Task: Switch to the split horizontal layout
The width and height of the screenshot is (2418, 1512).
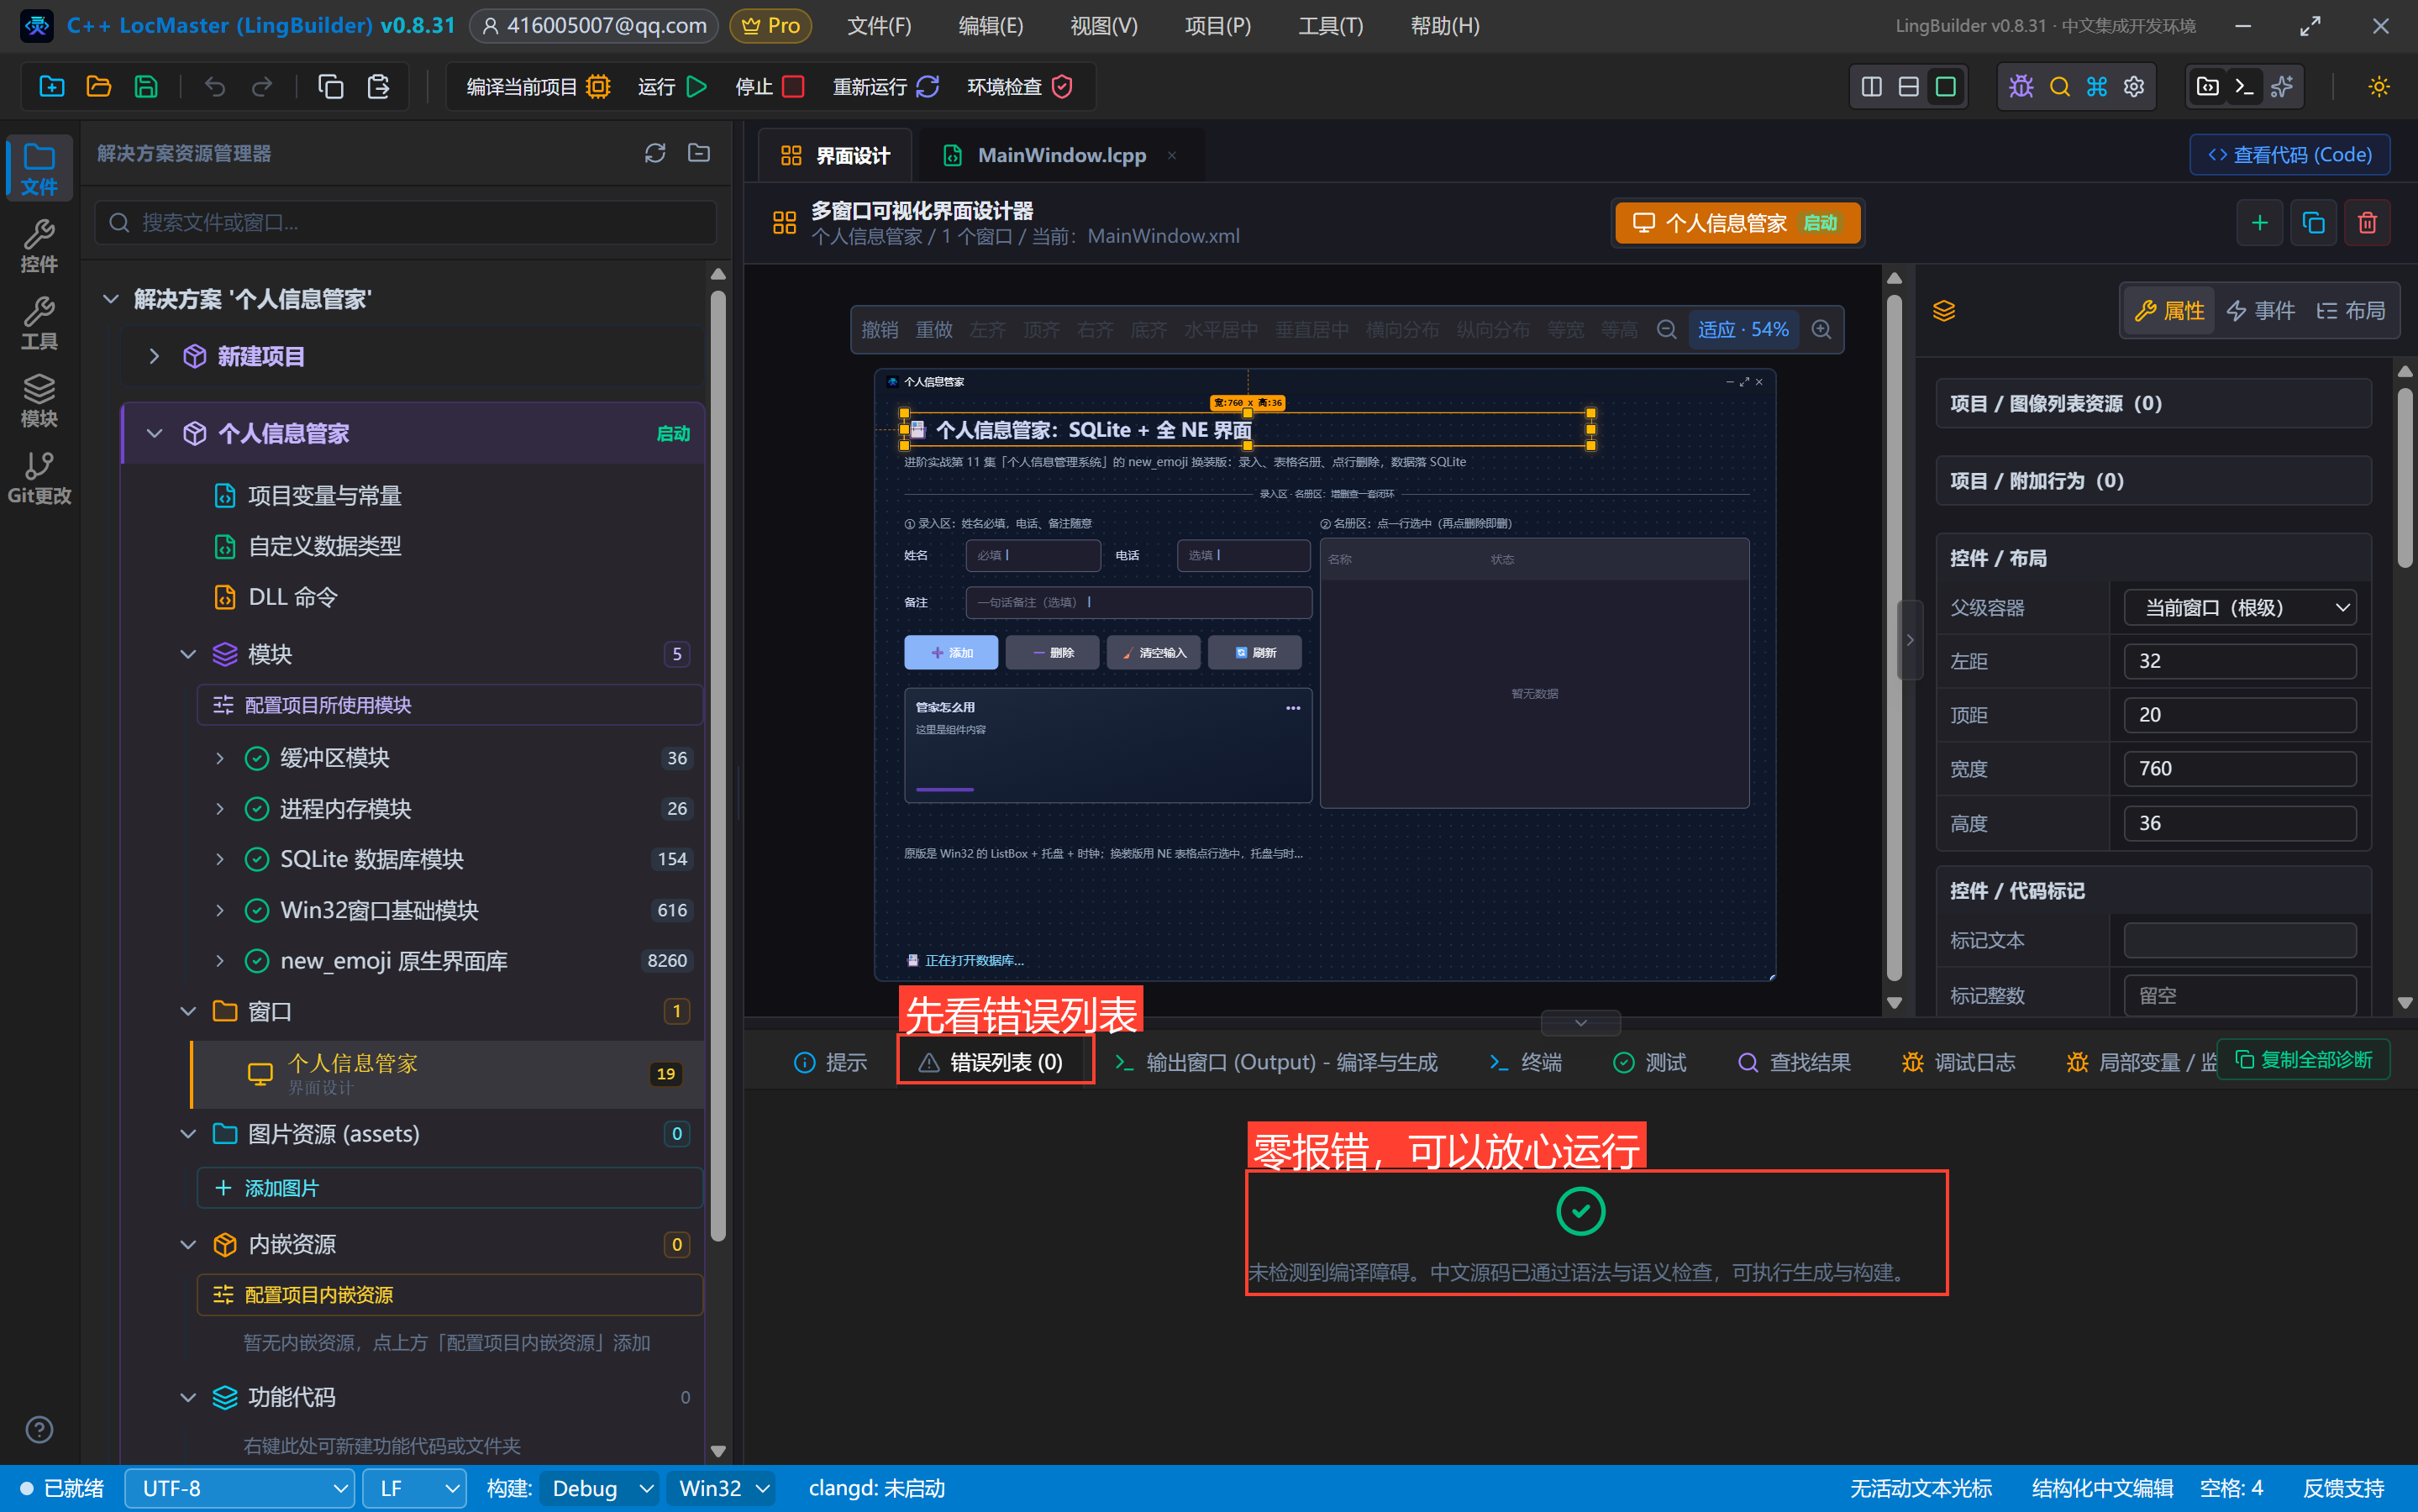Action: [1909, 87]
